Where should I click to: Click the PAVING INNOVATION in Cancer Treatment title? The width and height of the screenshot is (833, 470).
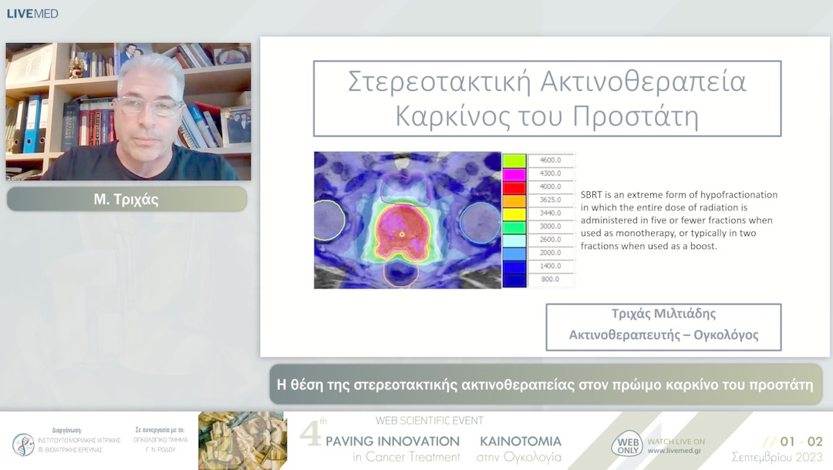coord(393,448)
